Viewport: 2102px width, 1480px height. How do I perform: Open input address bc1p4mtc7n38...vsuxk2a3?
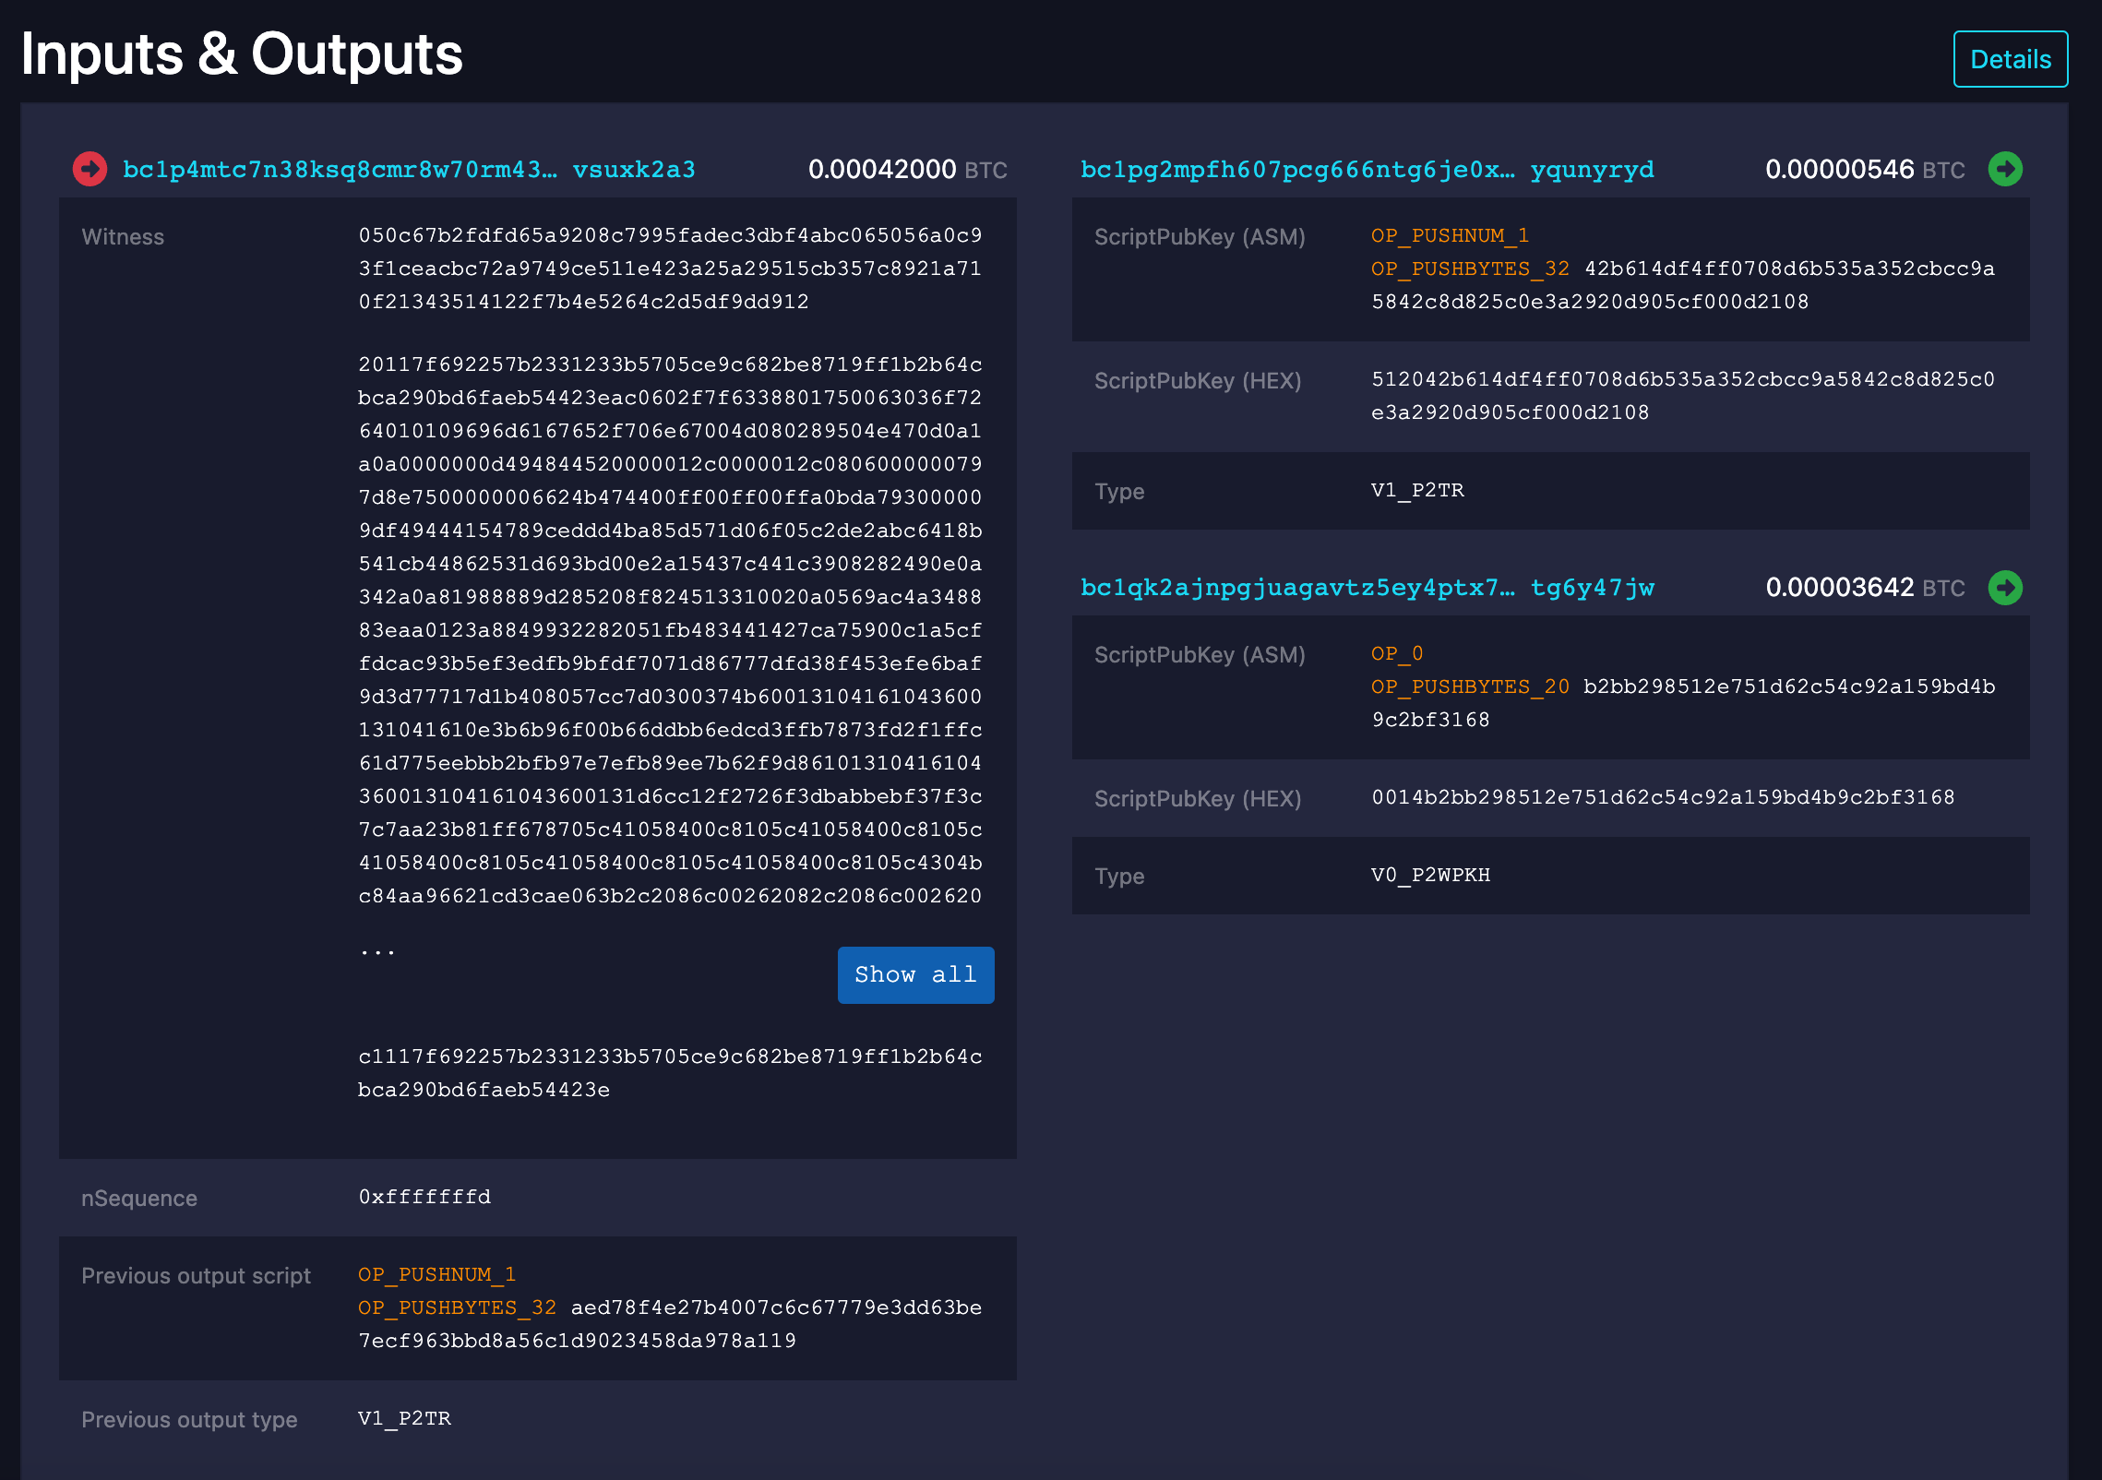(x=409, y=170)
